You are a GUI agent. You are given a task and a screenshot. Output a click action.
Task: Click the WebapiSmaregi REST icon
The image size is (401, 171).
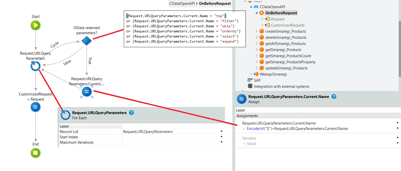point(256,74)
